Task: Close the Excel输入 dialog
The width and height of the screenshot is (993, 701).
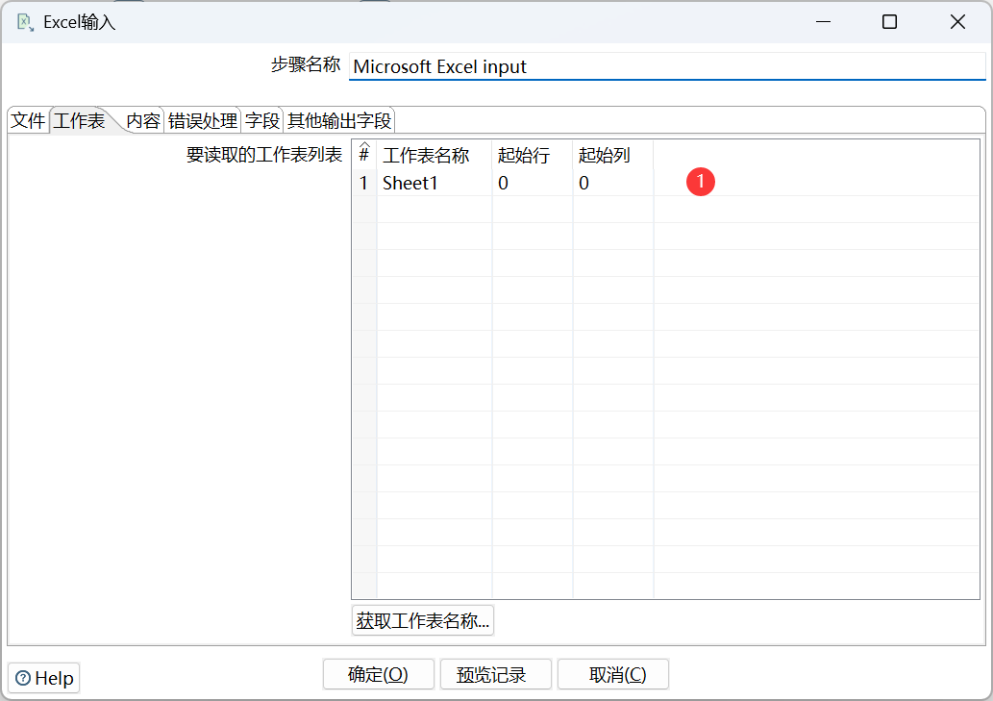Action: click(x=957, y=22)
